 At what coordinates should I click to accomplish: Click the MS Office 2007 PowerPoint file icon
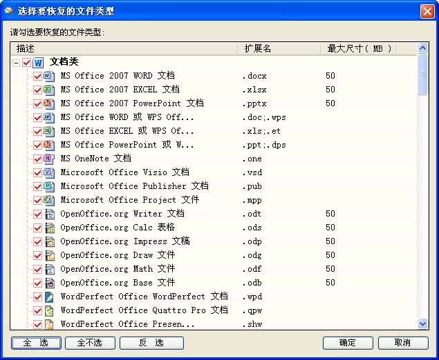click(x=49, y=103)
